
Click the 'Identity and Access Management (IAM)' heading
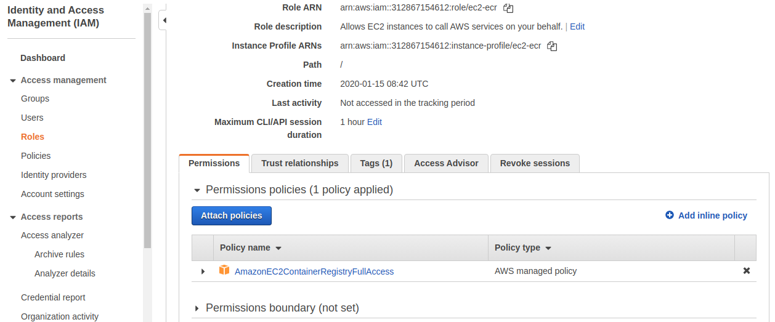55,17
